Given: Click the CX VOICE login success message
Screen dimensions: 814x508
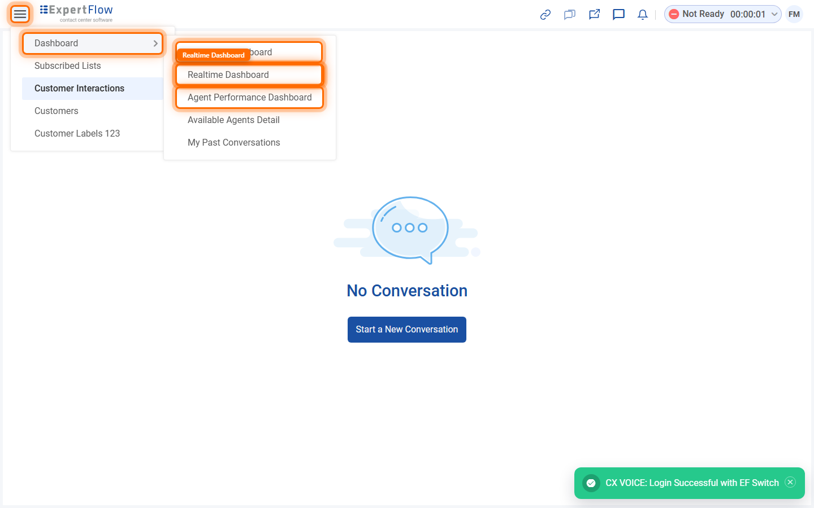Looking at the screenshot, I should tap(692, 483).
